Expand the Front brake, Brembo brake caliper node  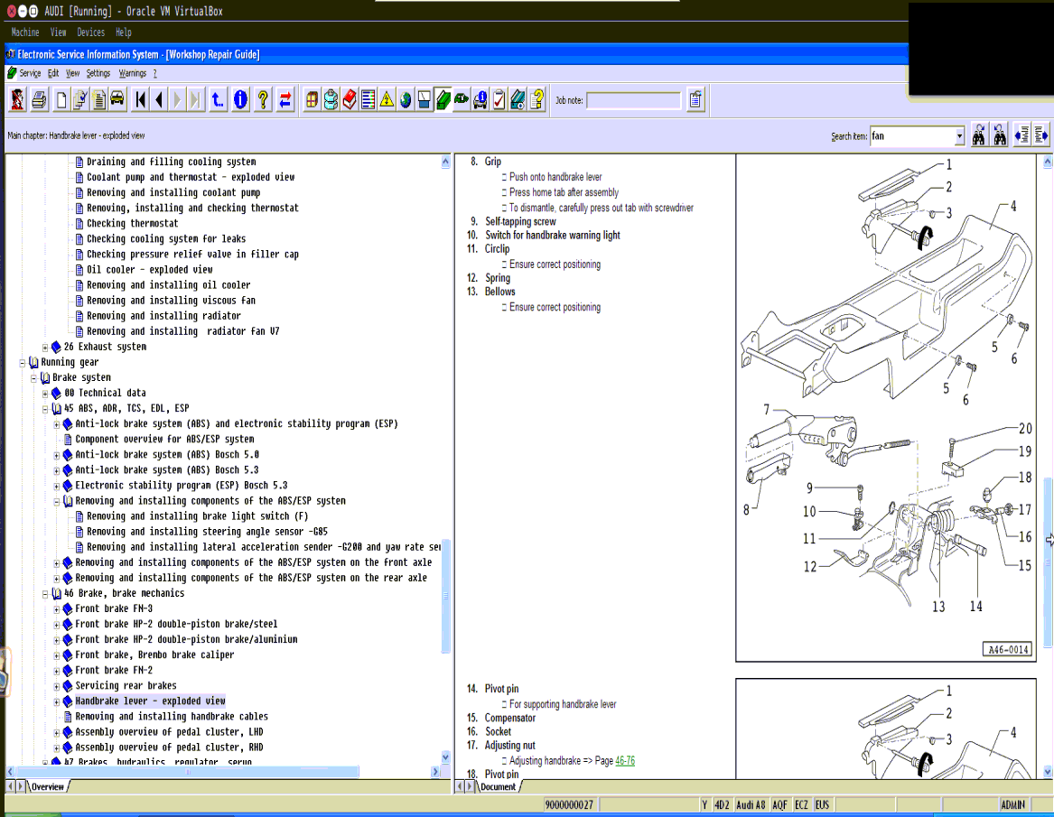pyautogui.click(x=57, y=655)
